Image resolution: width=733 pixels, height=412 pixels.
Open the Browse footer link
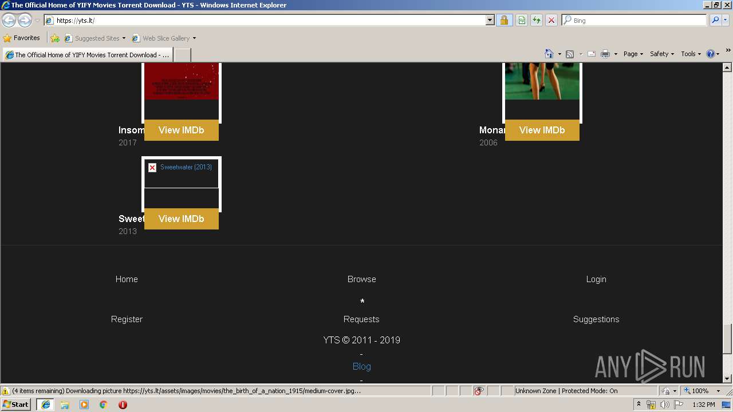362,279
